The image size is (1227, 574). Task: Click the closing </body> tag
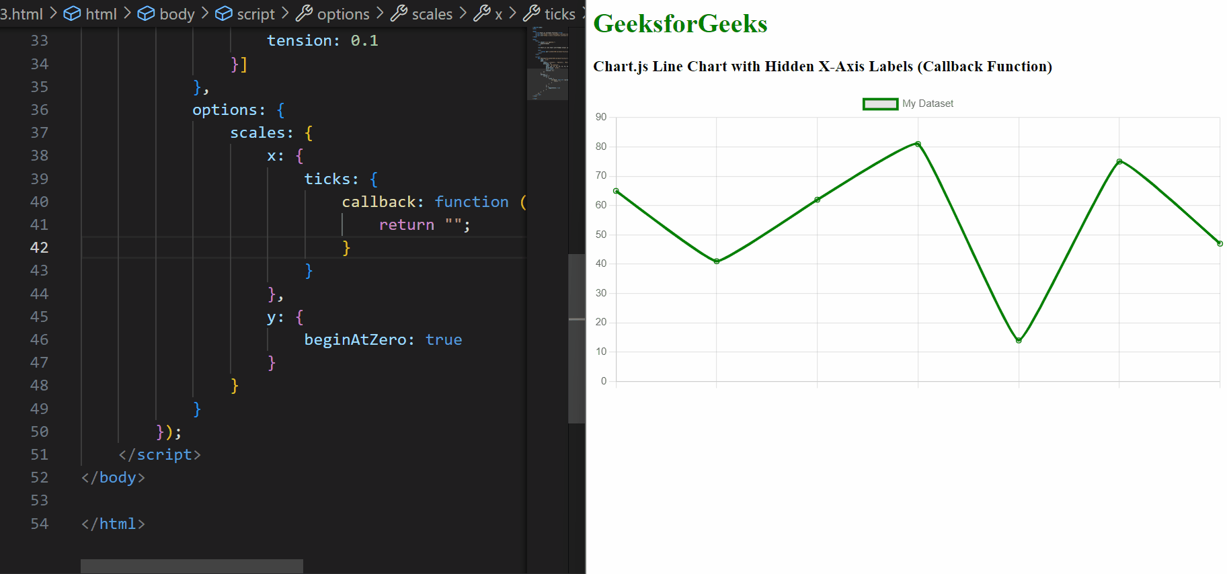113,477
